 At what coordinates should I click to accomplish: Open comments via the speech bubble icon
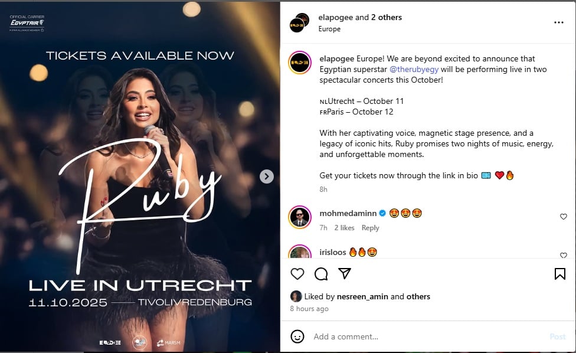321,274
